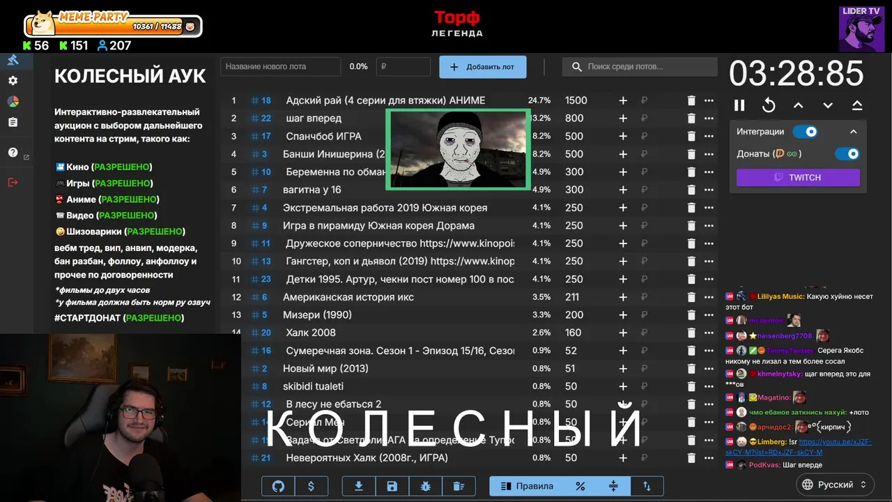Viewport: 892px width, 502px height.
Task: Click the download lots icon
Action: pos(359,486)
